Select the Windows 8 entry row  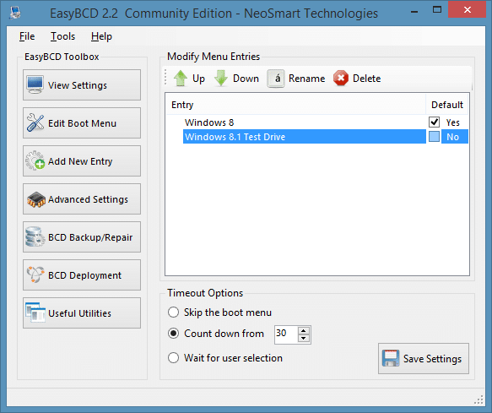click(317, 122)
